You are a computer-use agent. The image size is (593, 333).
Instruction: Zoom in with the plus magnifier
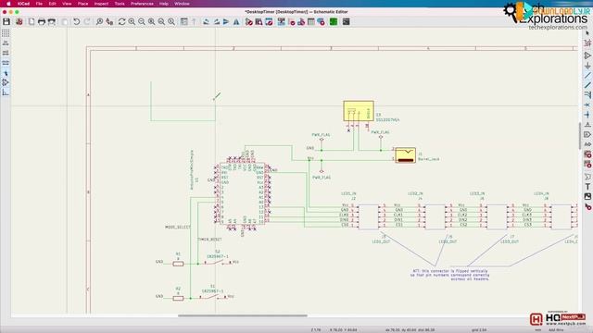click(132, 22)
